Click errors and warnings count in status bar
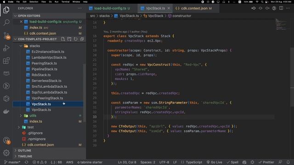Viewport: 294px width, 165px height. 40,162
